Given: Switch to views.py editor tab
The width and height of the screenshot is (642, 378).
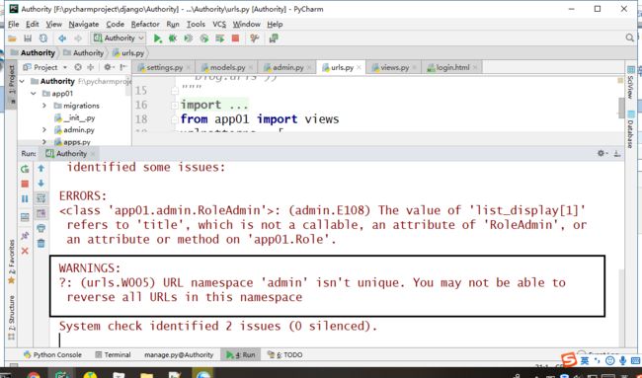Looking at the screenshot, I should [x=394, y=67].
